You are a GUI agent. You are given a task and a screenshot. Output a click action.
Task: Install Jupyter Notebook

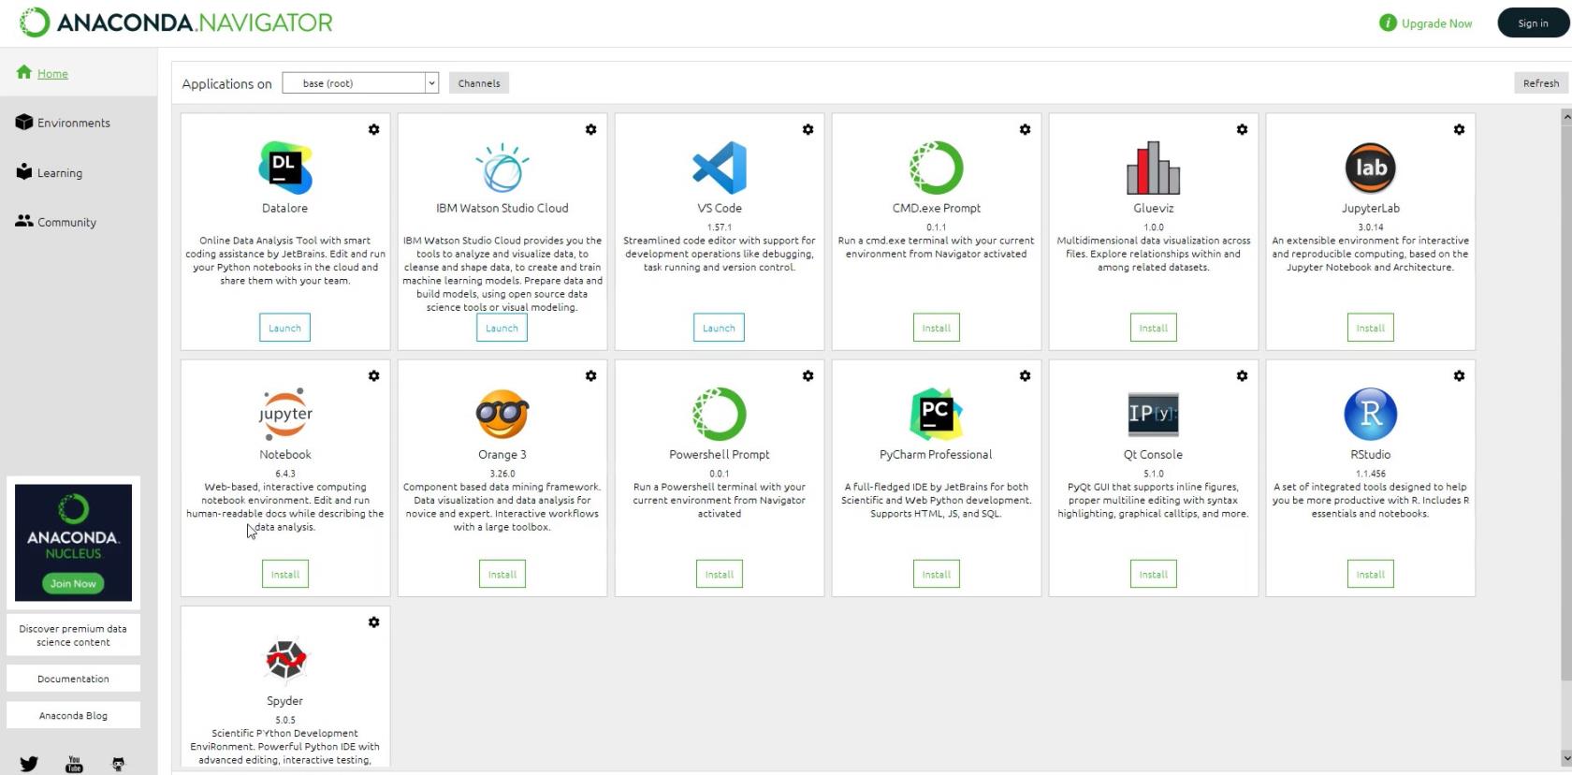pos(285,574)
